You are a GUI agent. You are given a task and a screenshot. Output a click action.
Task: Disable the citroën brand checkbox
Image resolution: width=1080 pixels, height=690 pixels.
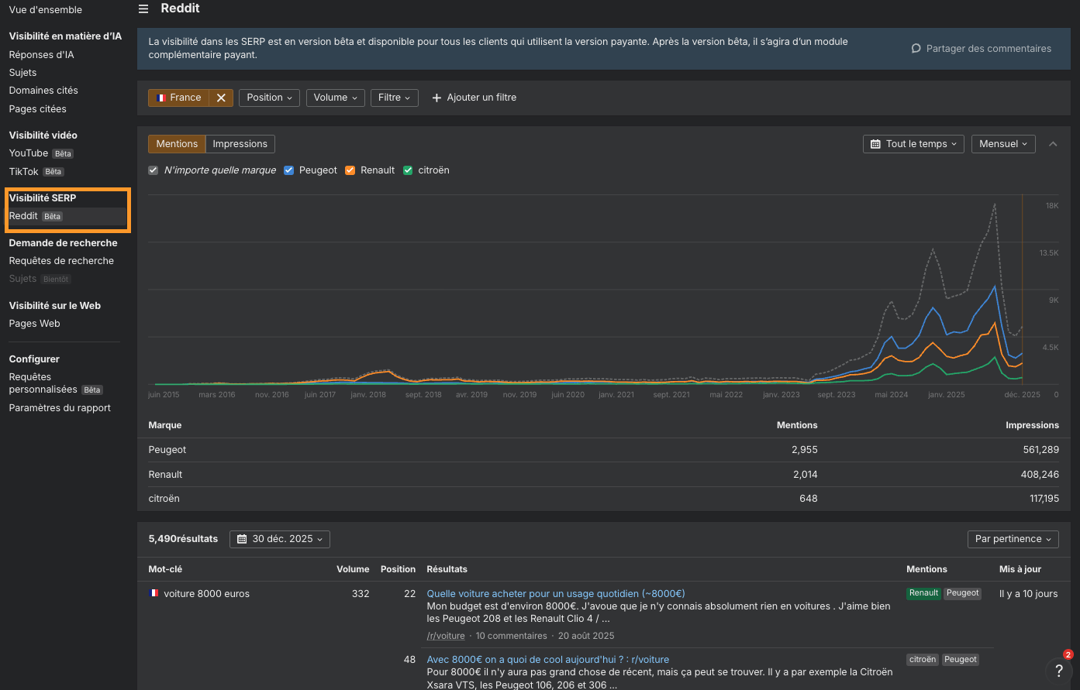coord(408,170)
